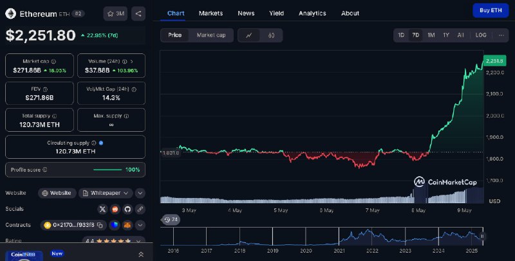Add Ethereum to watchlist star button
This screenshot has height=261, width=515.
(x=116, y=14)
